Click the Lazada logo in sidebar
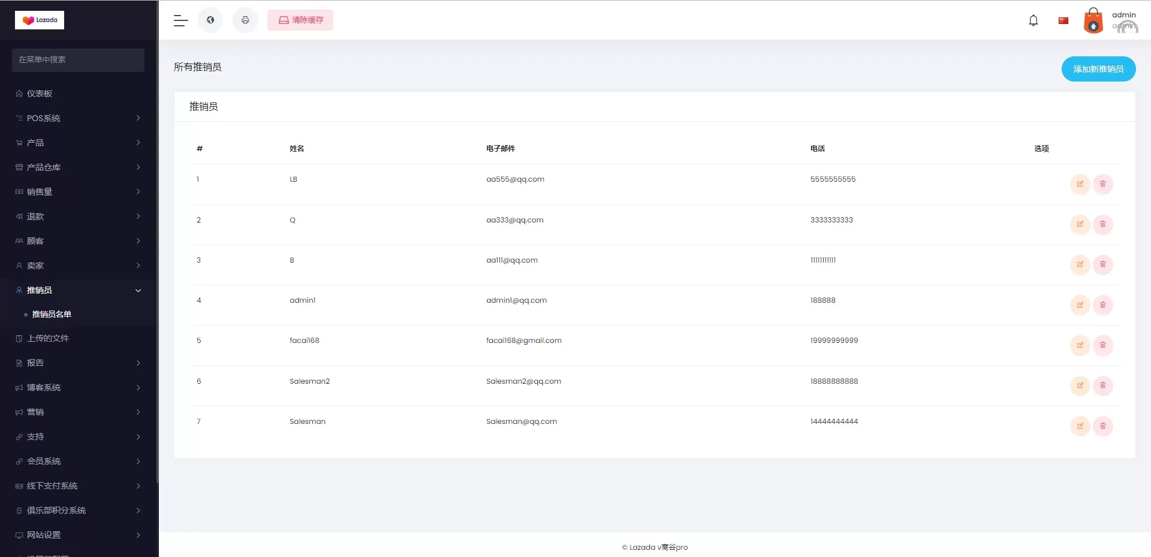Image resolution: width=1151 pixels, height=557 pixels. click(40, 20)
